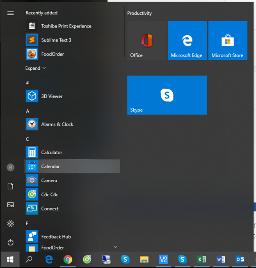This screenshot has height=268, width=256.
Task: Open the Pictures sidebar icon
Action: click(10, 205)
